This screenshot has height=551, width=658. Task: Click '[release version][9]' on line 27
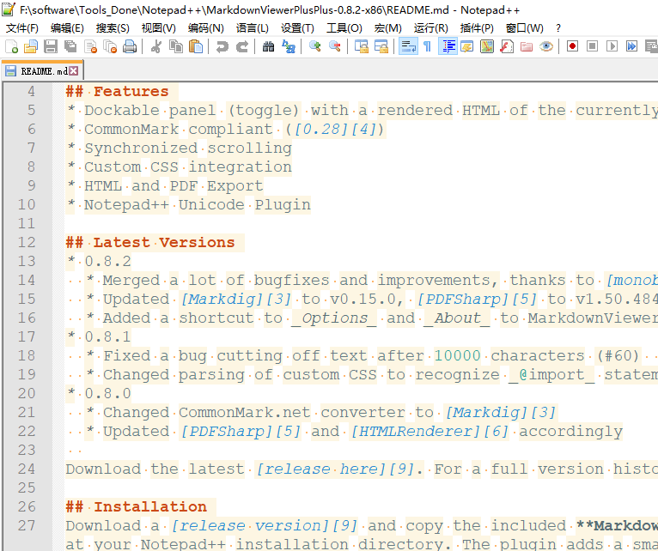click(x=265, y=525)
